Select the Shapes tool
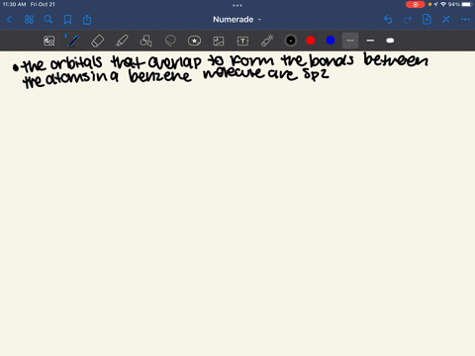Image resolution: width=475 pixels, height=356 pixels. click(x=145, y=41)
